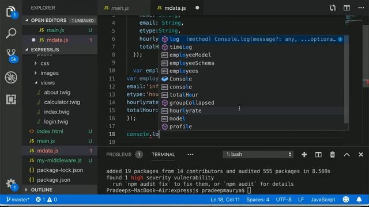Open the Search view in activity bar
The image size is (369, 207).
pos(11,33)
